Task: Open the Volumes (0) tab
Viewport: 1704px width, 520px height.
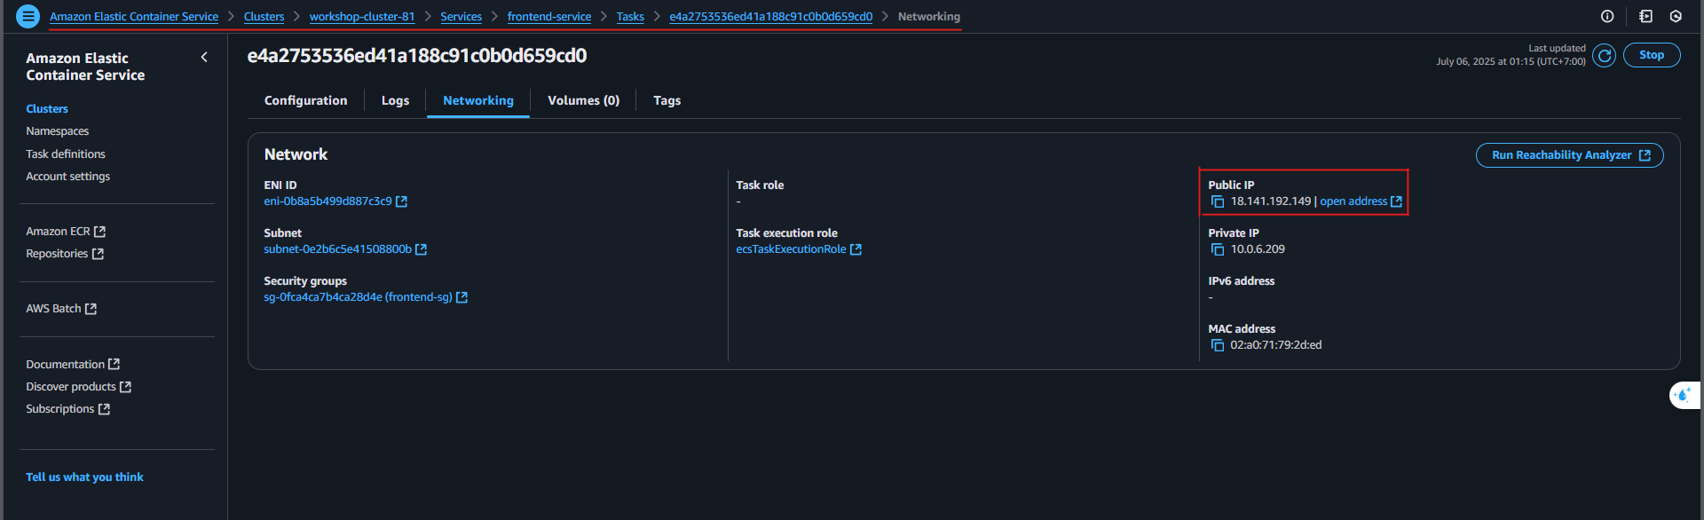Action: [583, 101]
